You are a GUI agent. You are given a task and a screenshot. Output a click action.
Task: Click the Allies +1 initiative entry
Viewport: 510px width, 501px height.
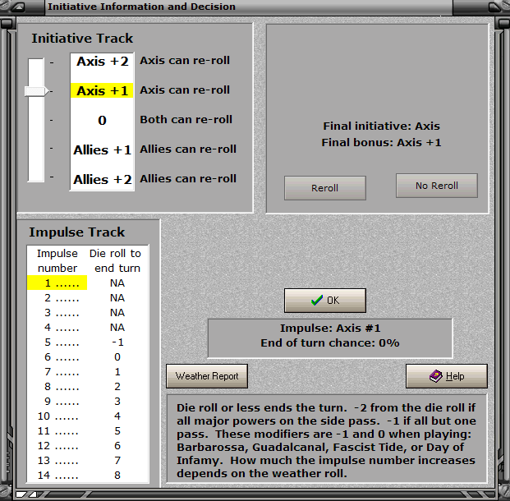point(102,150)
